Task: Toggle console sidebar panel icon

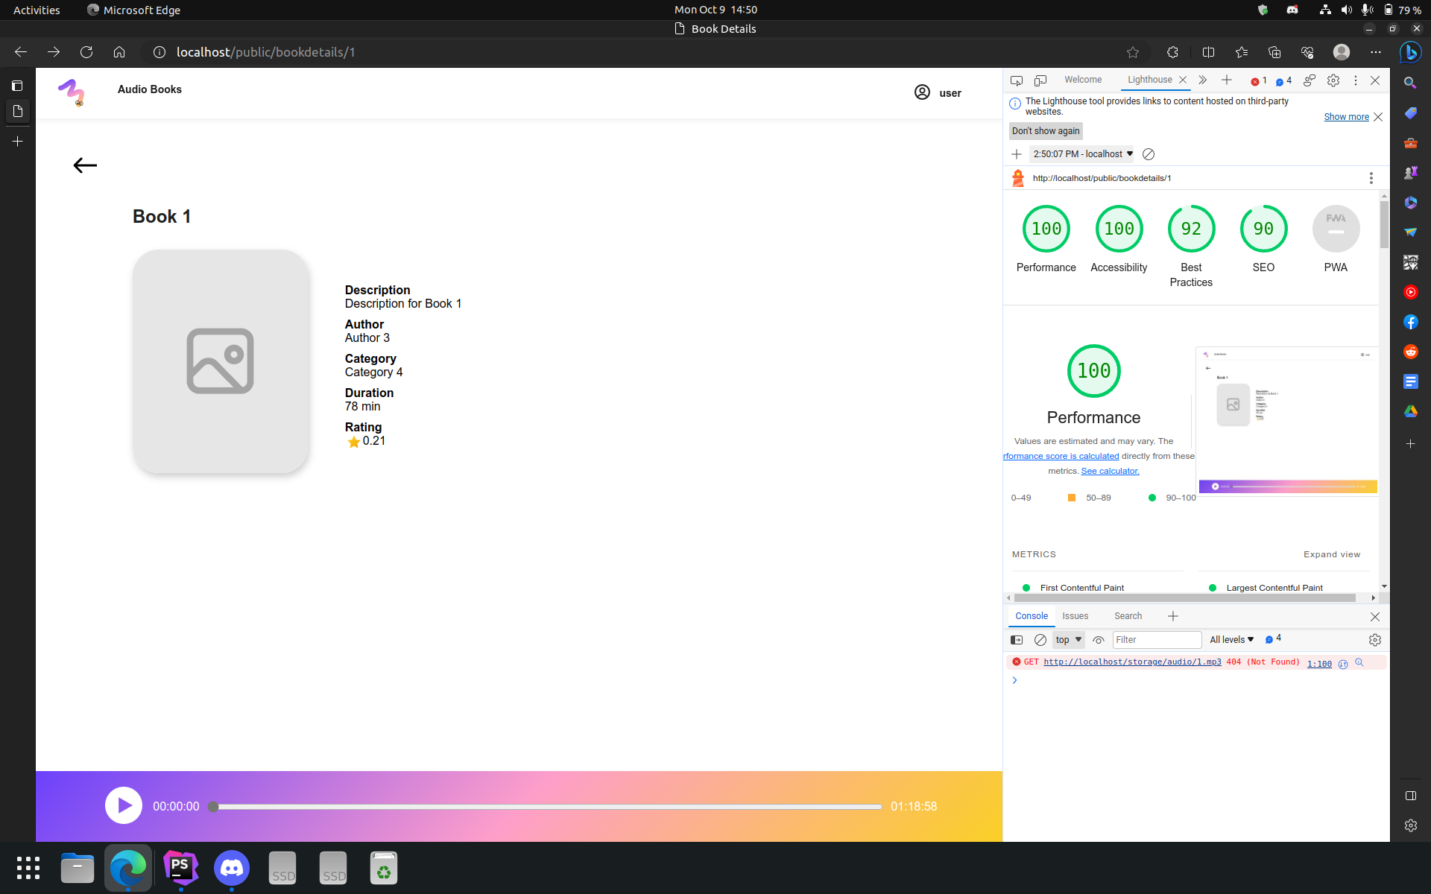Action: [1016, 640]
